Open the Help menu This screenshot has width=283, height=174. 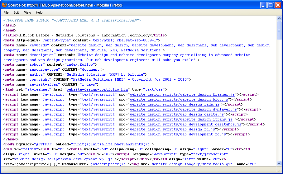pos(39,12)
